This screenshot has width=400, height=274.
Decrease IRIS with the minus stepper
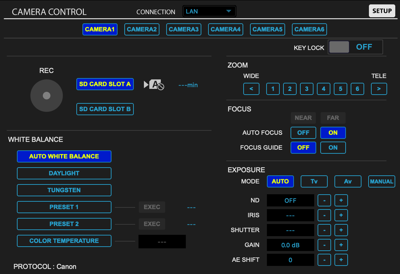click(324, 215)
